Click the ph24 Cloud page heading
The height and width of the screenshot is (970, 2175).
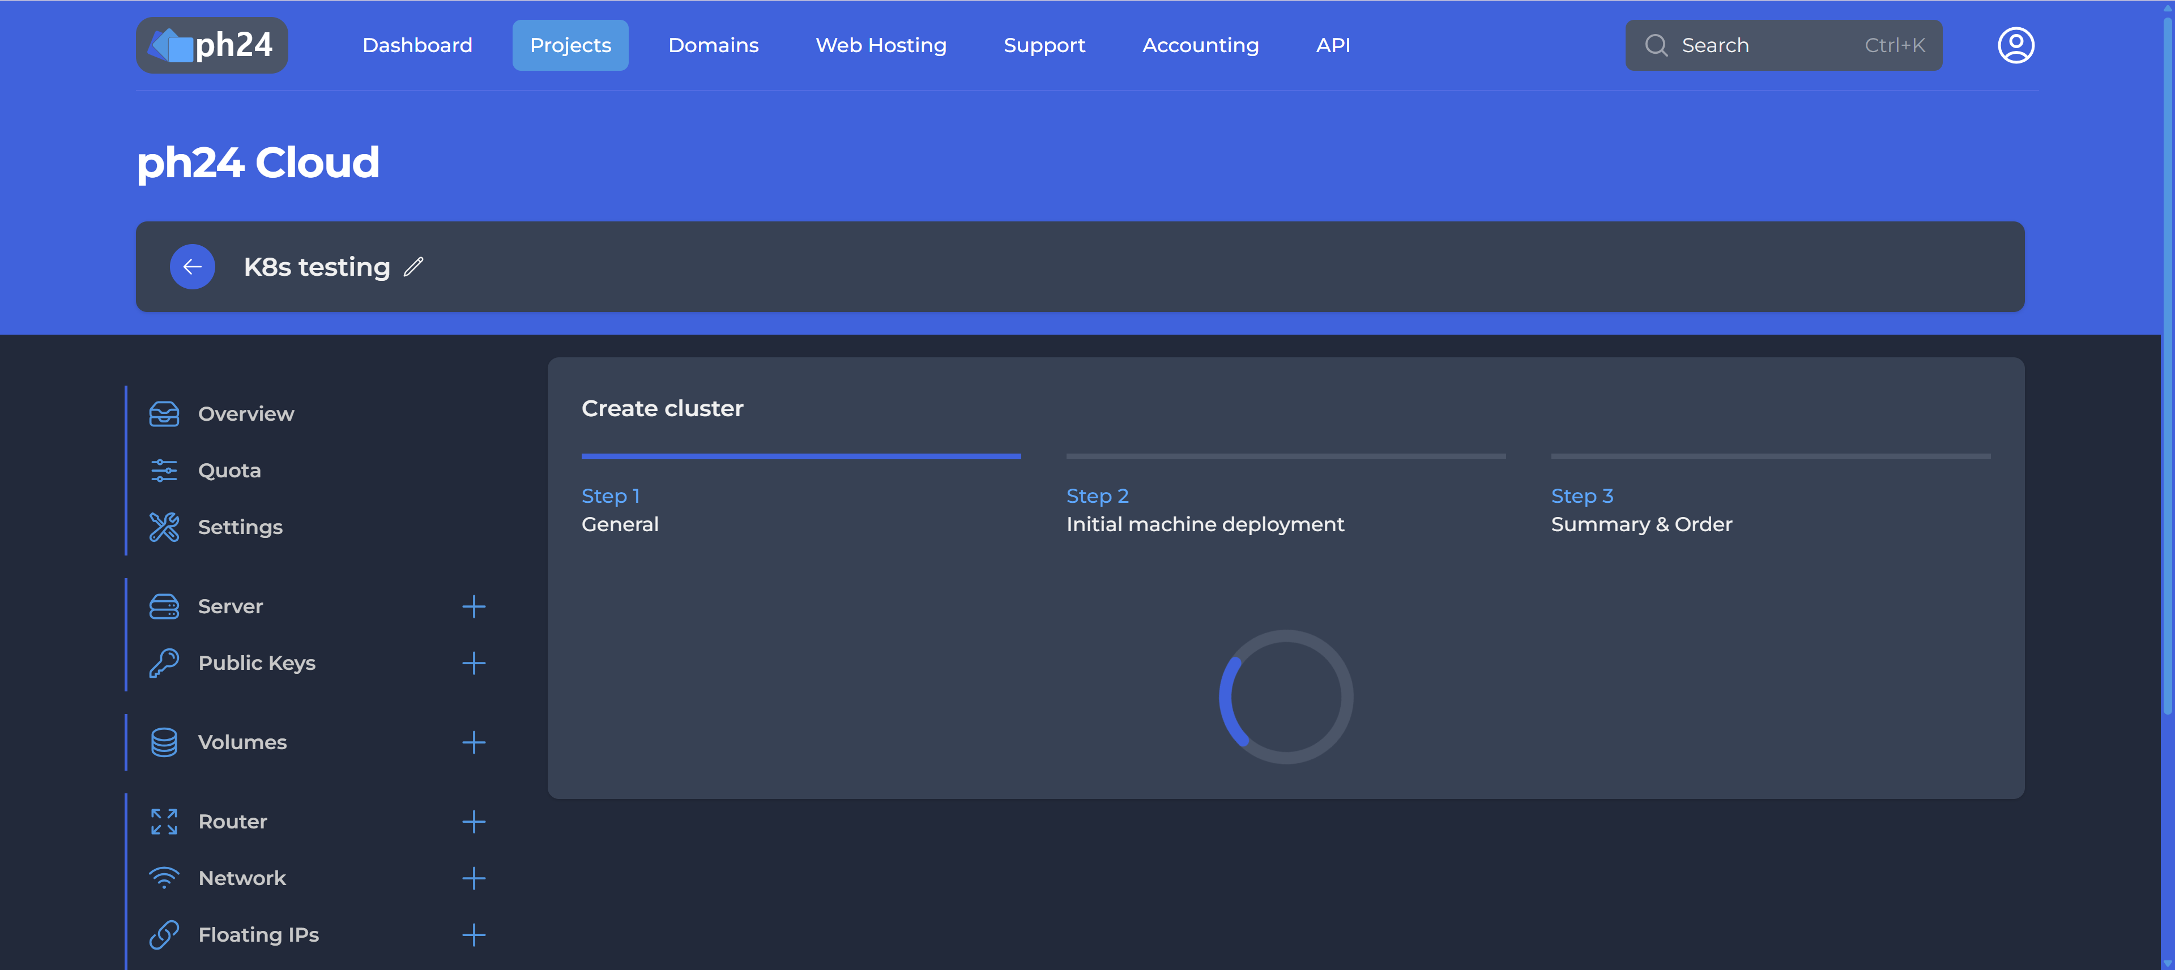tap(258, 162)
